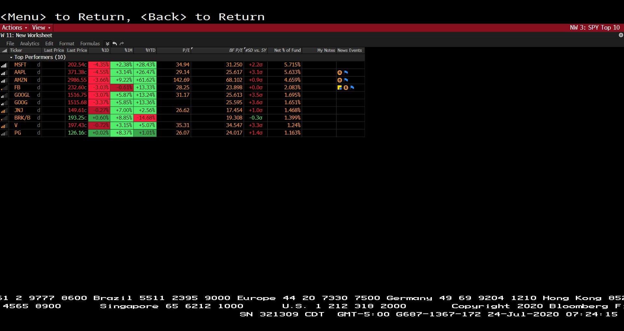624x331 pixels.
Task: Click the signal bars icon for AAPL
Action: coord(4,72)
